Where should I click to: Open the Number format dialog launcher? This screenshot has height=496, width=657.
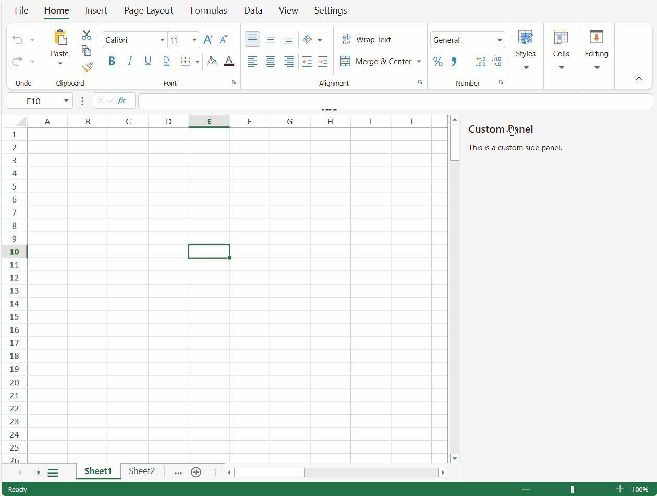[x=501, y=82]
